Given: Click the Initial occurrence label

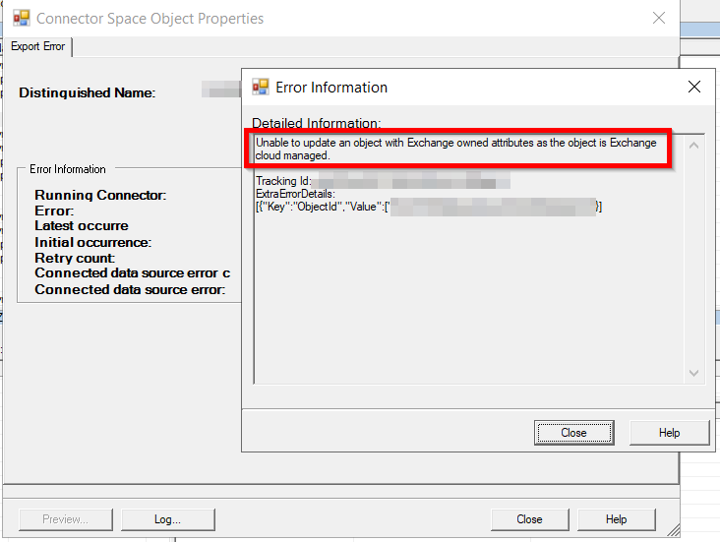Looking at the screenshot, I should tap(92, 243).
